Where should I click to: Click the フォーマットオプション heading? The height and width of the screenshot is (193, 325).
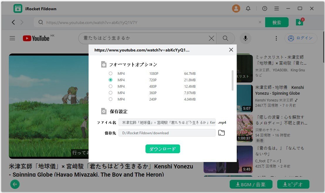point(133,64)
